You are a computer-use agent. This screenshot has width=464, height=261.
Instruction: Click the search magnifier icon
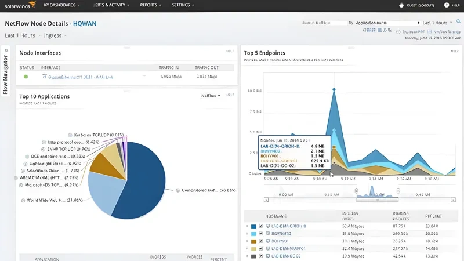point(458,22)
